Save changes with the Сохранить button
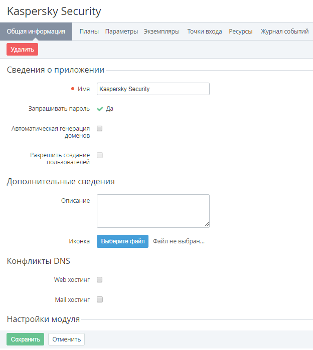This screenshot has width=313, height=350. [x=25, y=339]
